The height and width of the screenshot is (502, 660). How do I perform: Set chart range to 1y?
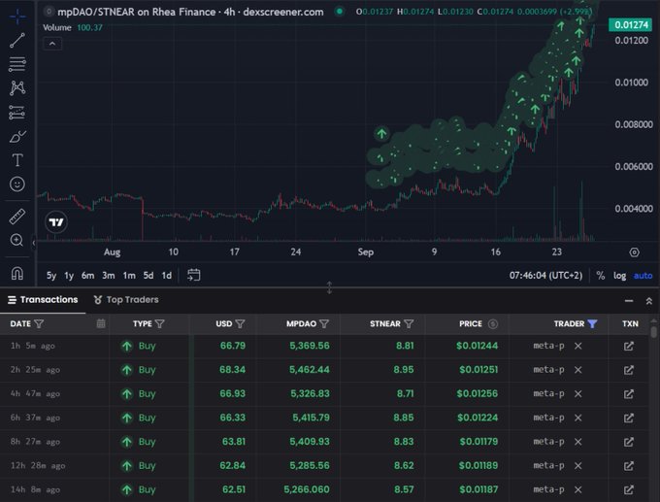pyautogui.click(x=69, y=276)
